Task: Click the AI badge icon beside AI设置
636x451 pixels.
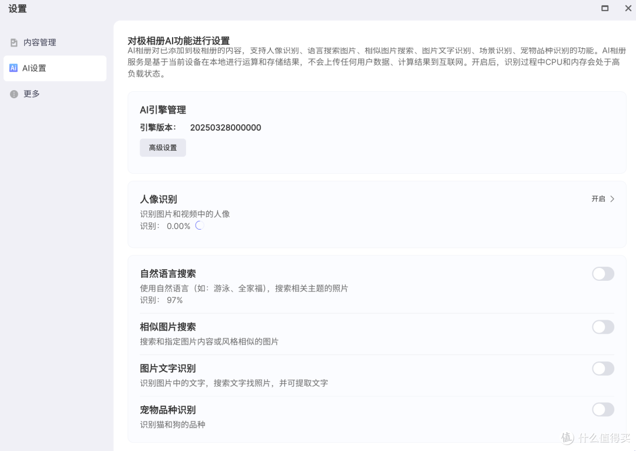Action: [12, 68]
